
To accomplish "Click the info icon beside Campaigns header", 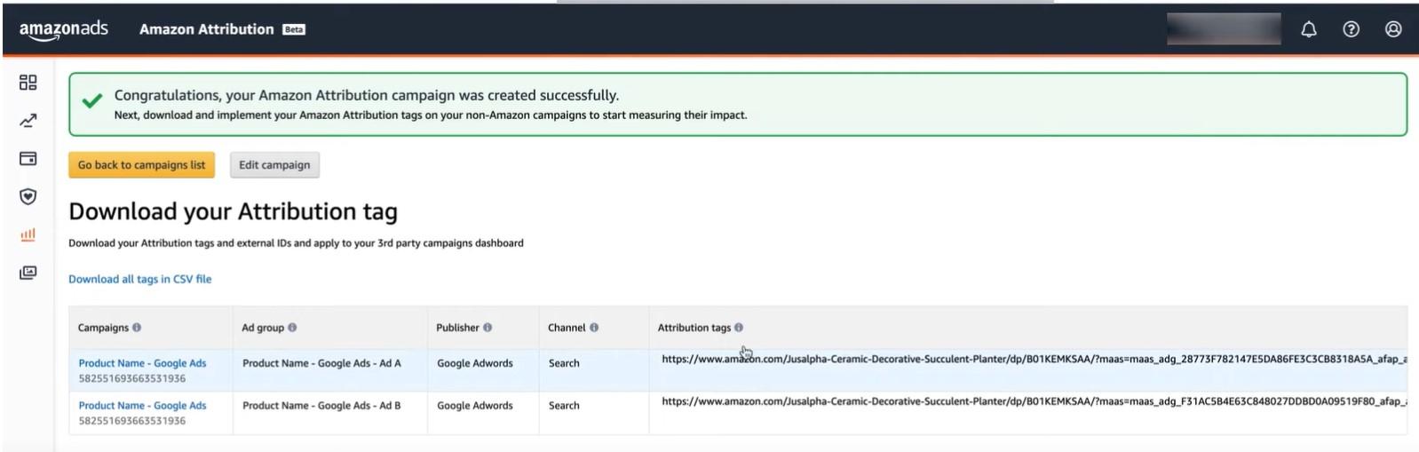I will (x=137, y=328).
